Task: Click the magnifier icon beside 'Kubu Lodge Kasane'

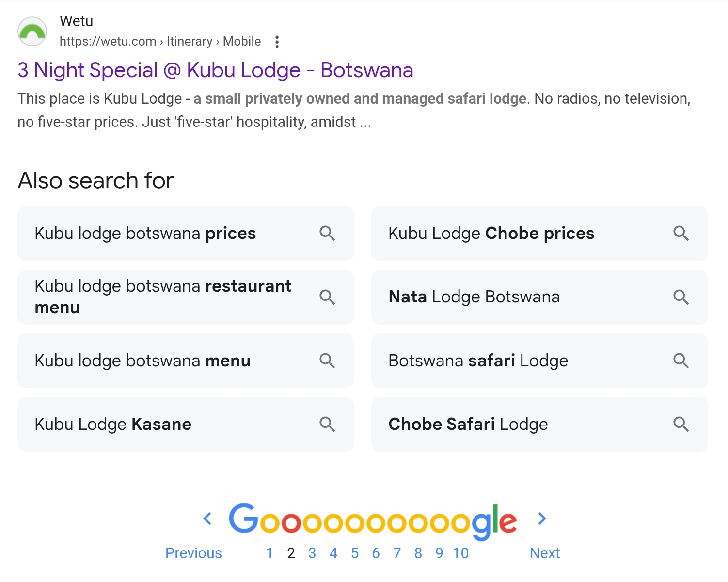Action: [x=327, y=424]
